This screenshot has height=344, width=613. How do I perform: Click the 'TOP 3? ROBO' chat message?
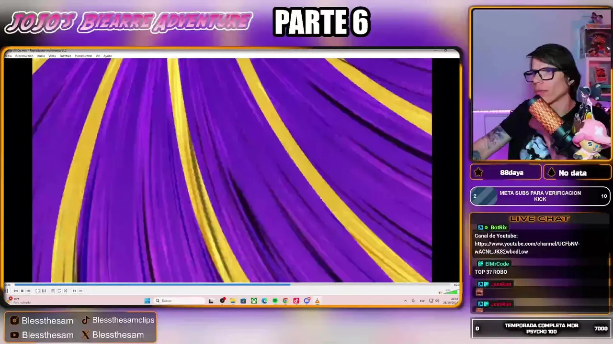click(491, 272)
